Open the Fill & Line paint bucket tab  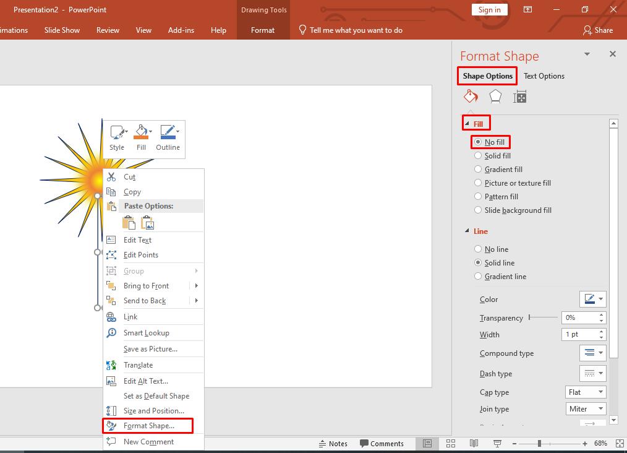click(x=471, y=97)
